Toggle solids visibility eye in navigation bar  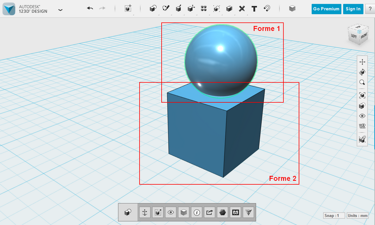click(362, 116)
